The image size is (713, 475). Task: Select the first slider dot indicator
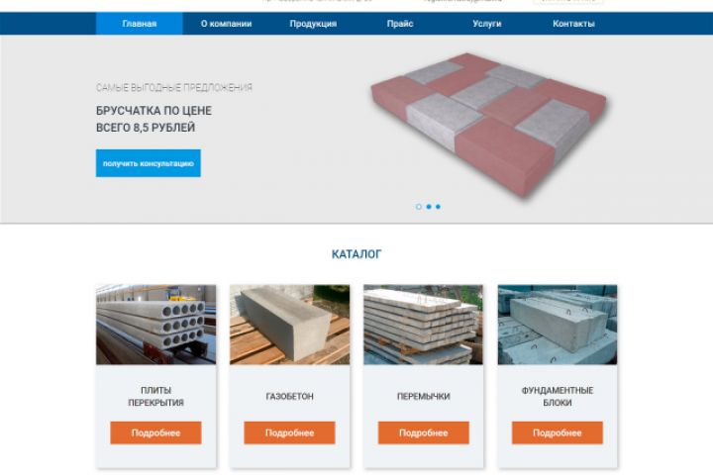(418, 207)
